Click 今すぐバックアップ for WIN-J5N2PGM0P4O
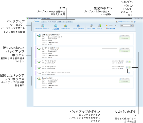This screenshot has width=143, height=123. point(124,36)
